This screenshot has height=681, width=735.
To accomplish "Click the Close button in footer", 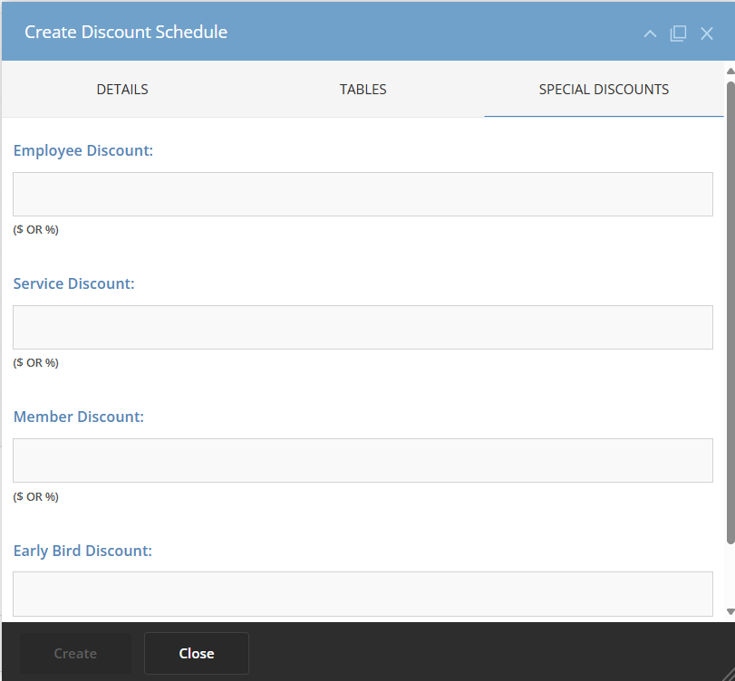I will click(197, 653).
